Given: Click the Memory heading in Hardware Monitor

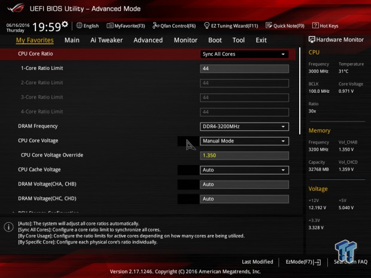Looking at the screenshot, I should point(320,130).
